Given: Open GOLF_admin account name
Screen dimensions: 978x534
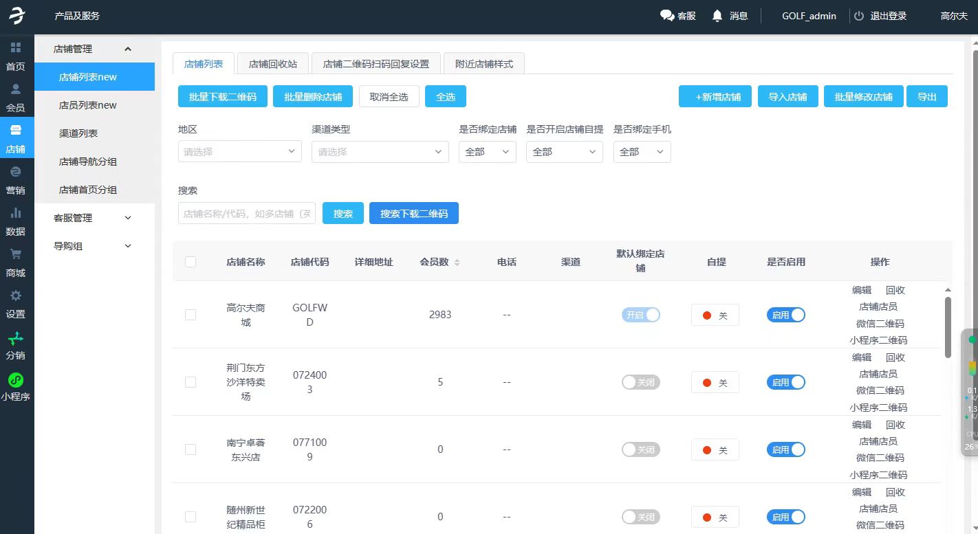Looking at the screenshot, I should (x=809, y=16).
